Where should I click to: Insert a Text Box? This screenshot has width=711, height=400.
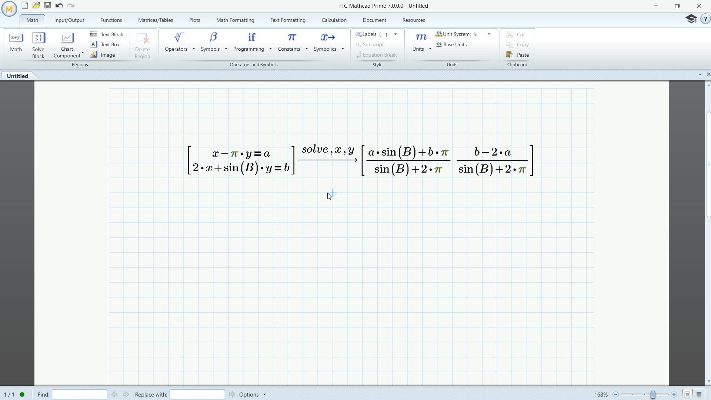105,44
